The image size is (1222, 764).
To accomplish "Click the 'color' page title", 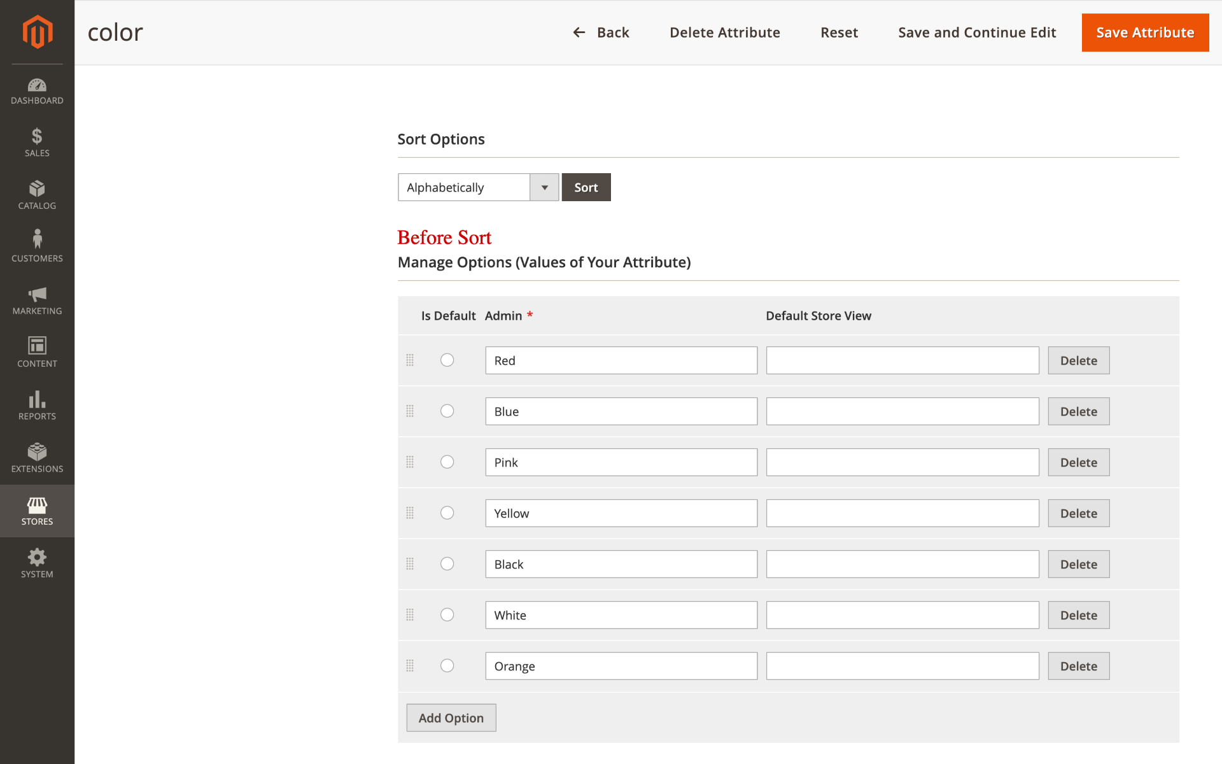I will click(115, 32).
